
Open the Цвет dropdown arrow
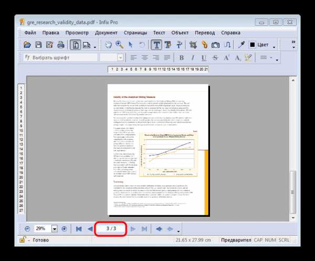274,47
